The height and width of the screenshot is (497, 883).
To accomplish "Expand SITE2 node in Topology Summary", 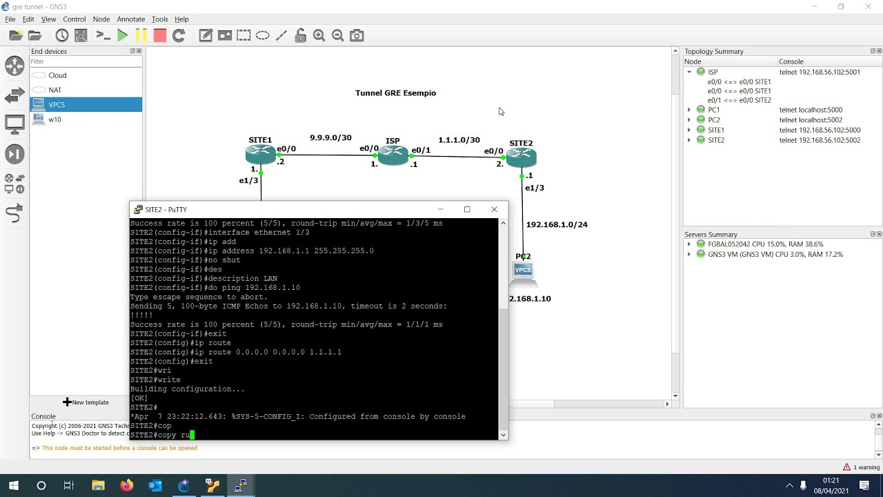I will point(688,140).
